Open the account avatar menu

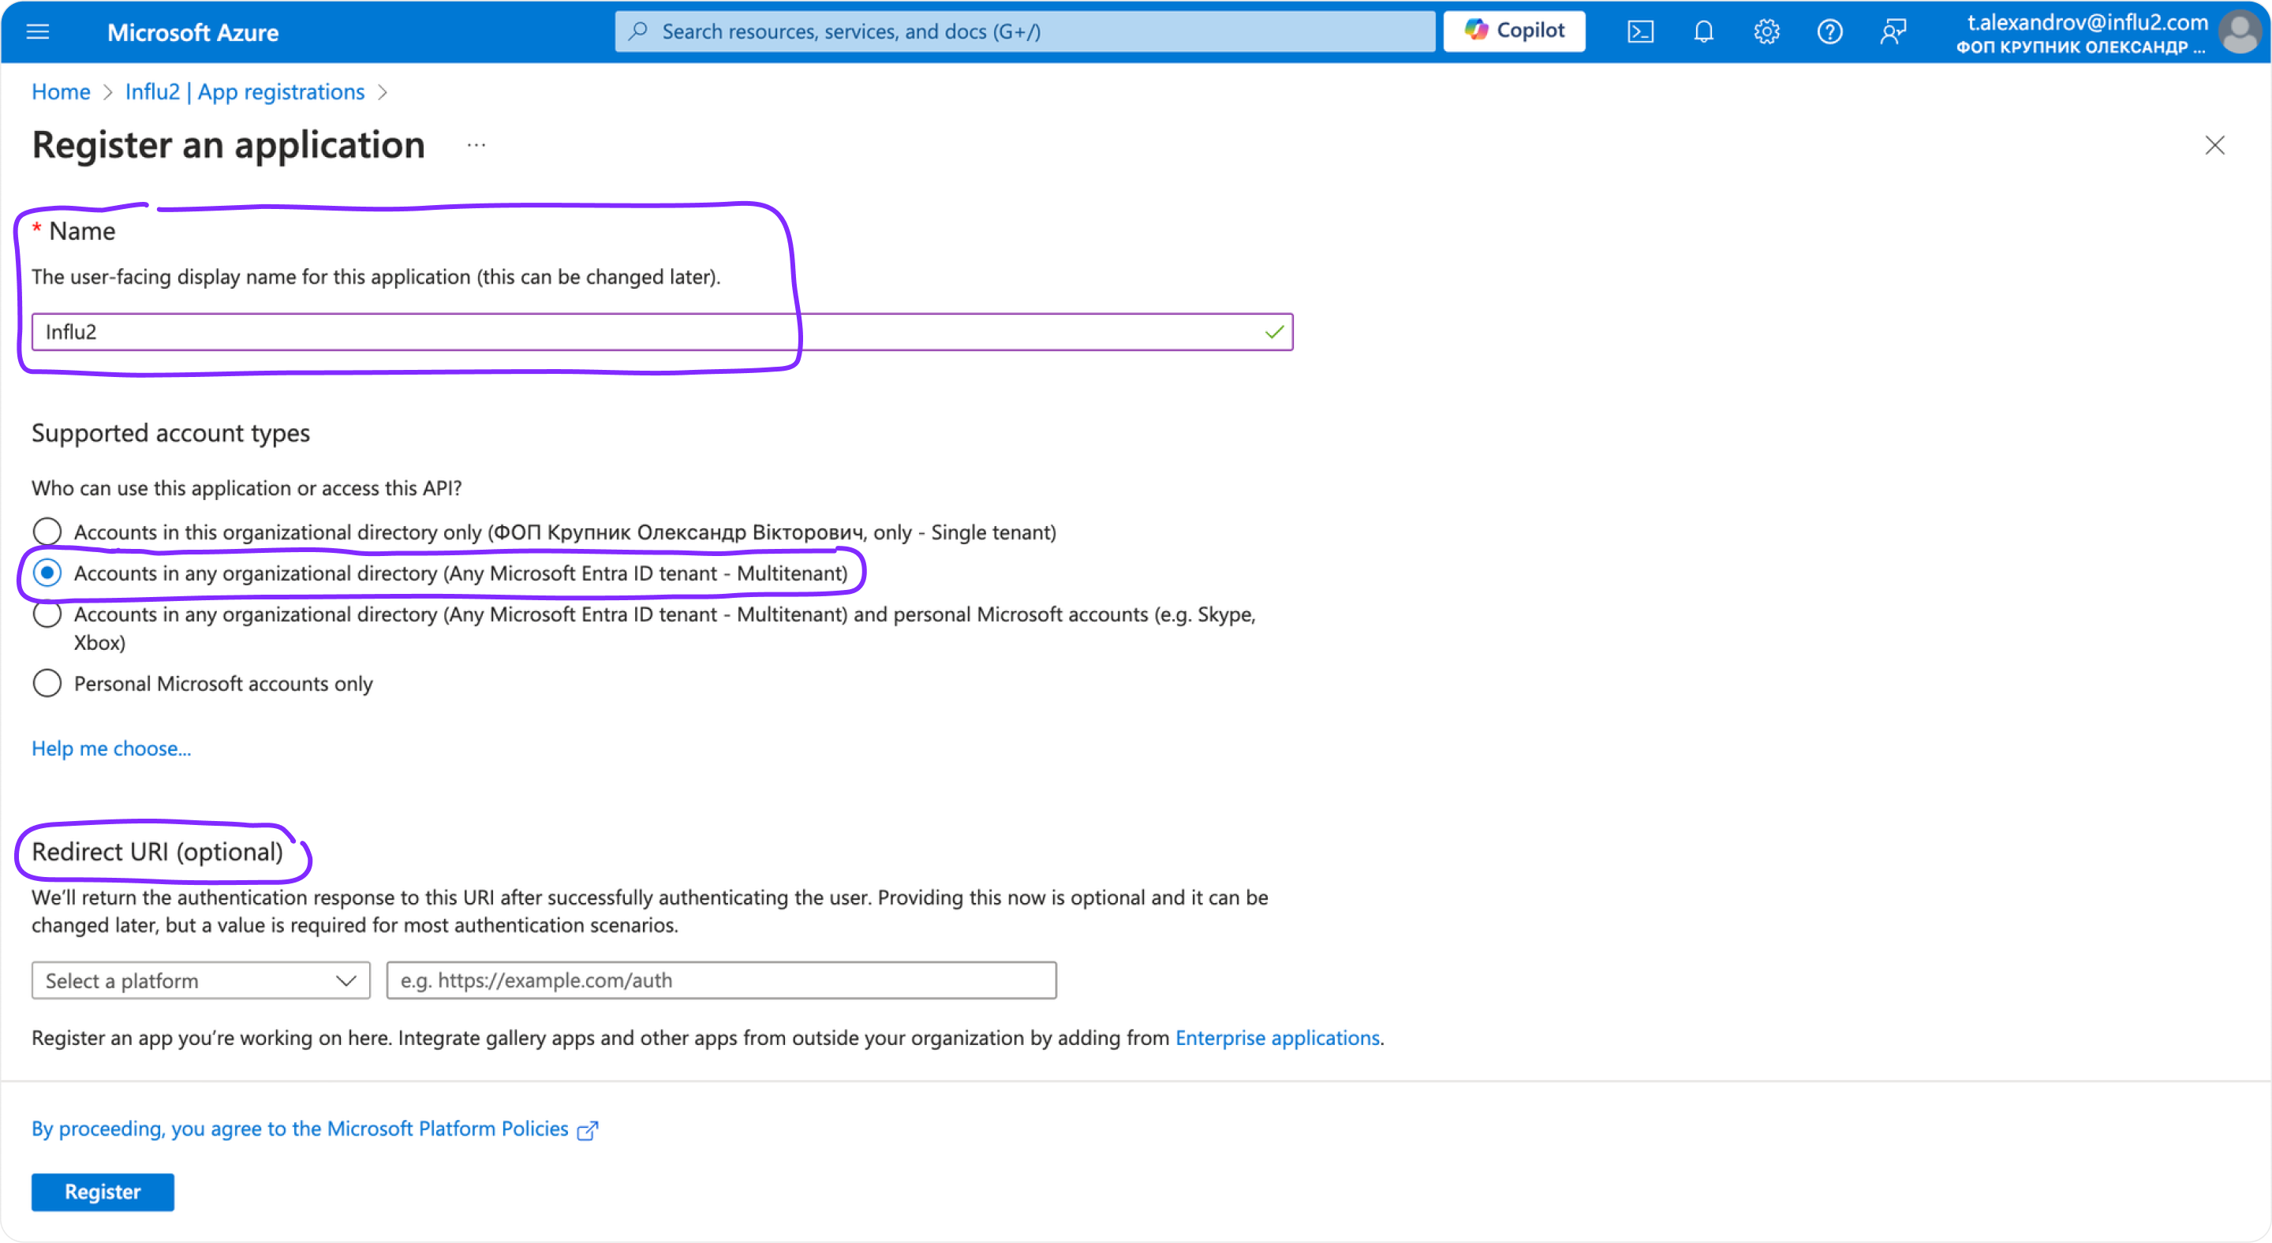click(x=2240, y=31)
